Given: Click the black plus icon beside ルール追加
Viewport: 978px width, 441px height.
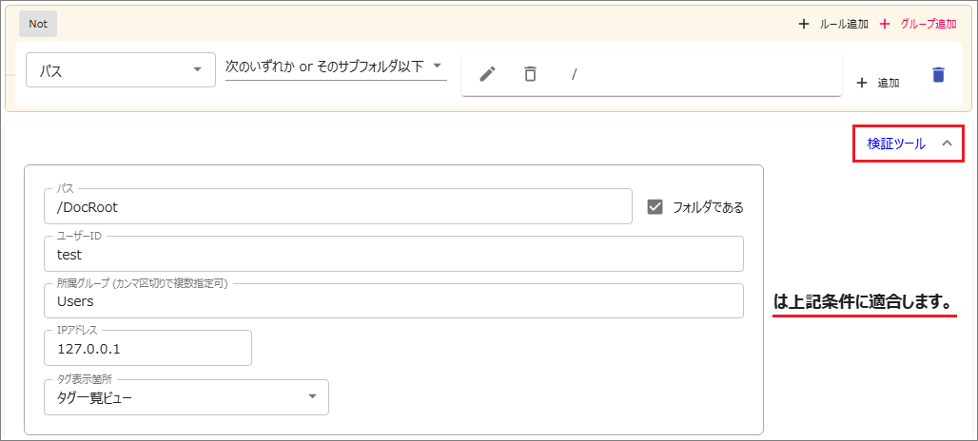Looking at the screenshot, I should [804, 24].
